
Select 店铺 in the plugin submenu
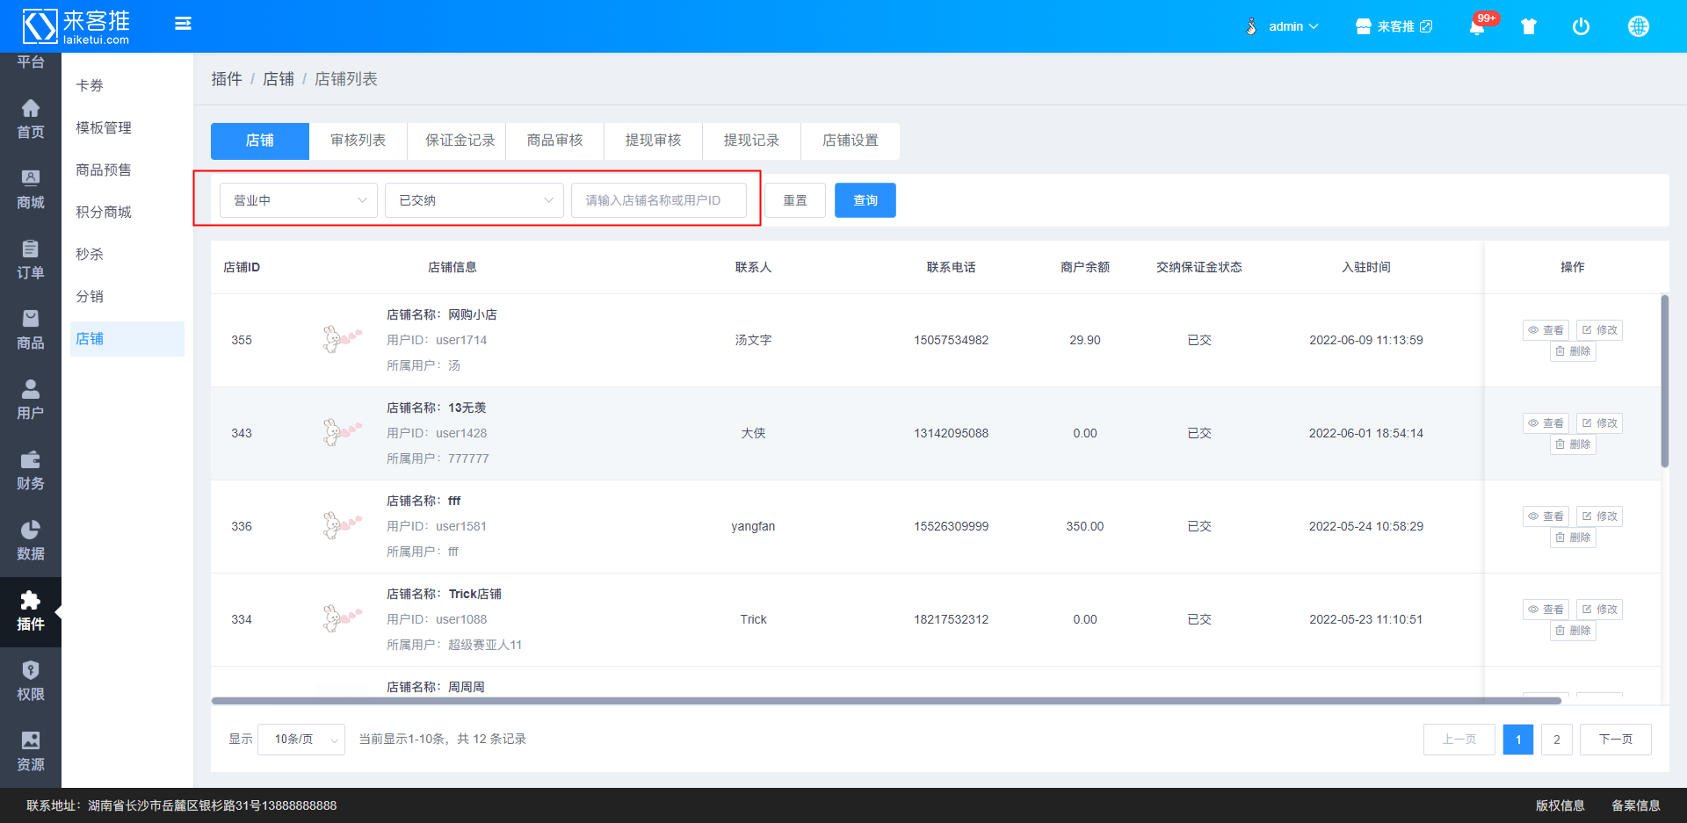pos(127,339)
